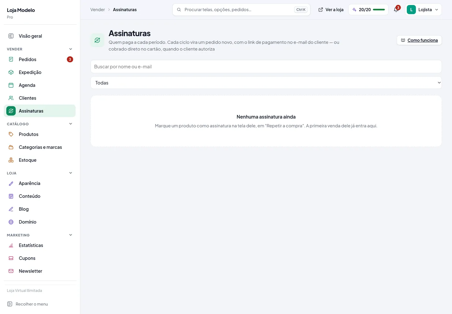Viewport: 452px width, 314px height.
Task: Open the notifications bell
Action: click(x=396, y=10)
